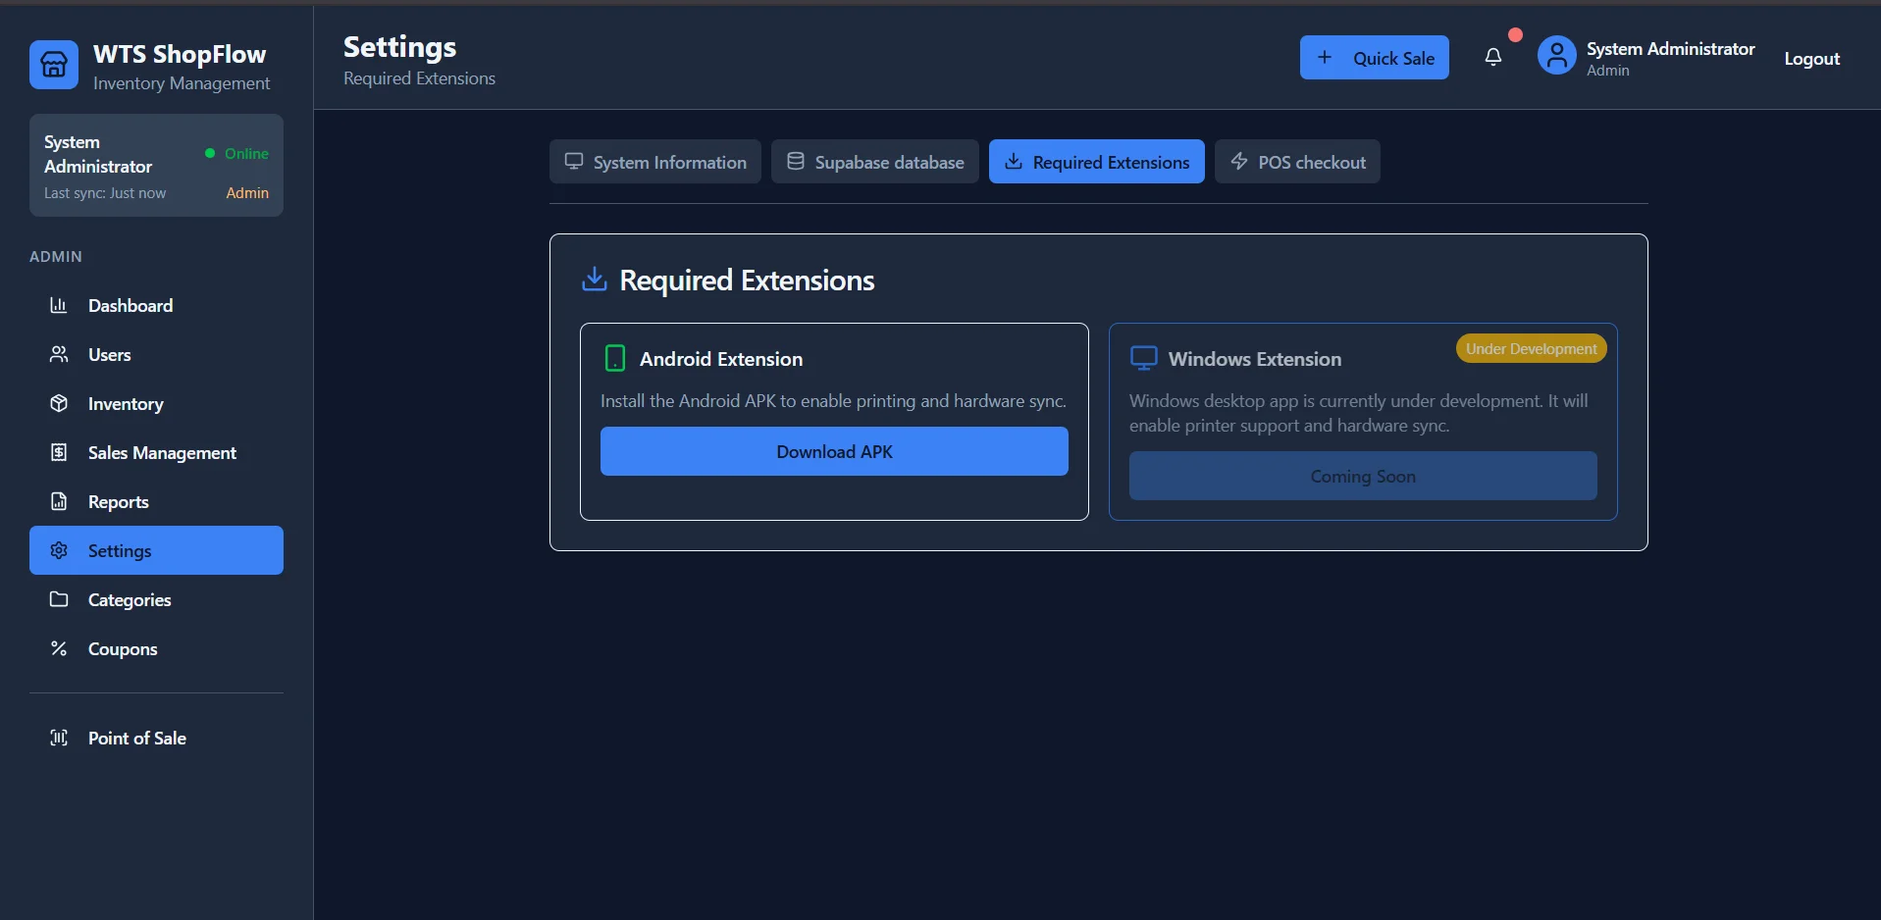Go to Sales Management
The height and width of the screenshot is (920, 1881).
(156, 452)
